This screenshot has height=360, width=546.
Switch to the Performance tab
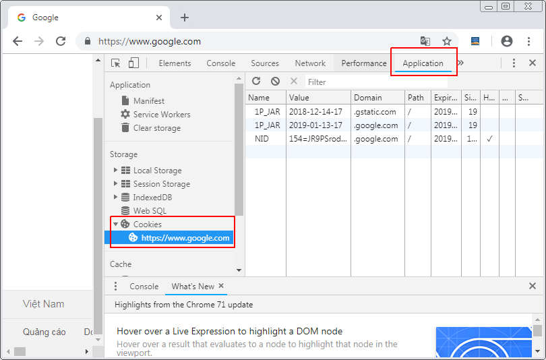pyautogui.click(x=364, y=63)
